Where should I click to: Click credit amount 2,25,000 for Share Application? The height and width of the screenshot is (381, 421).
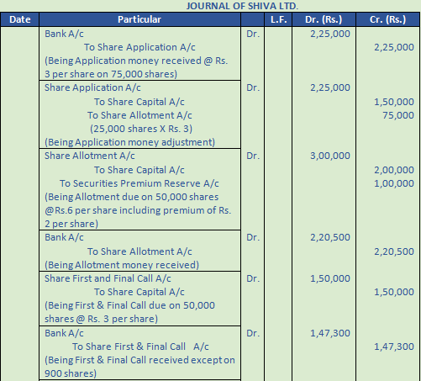tap(394, 47)
